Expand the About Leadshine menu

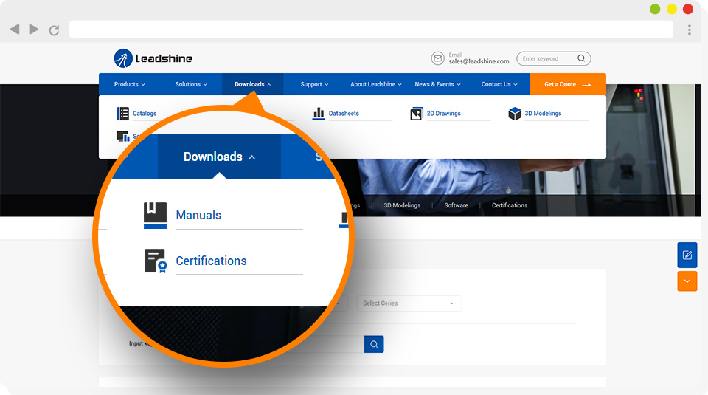tap(376, 84)
